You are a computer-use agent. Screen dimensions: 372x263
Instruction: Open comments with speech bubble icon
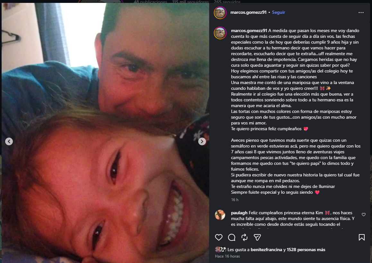tap(232, 237)
